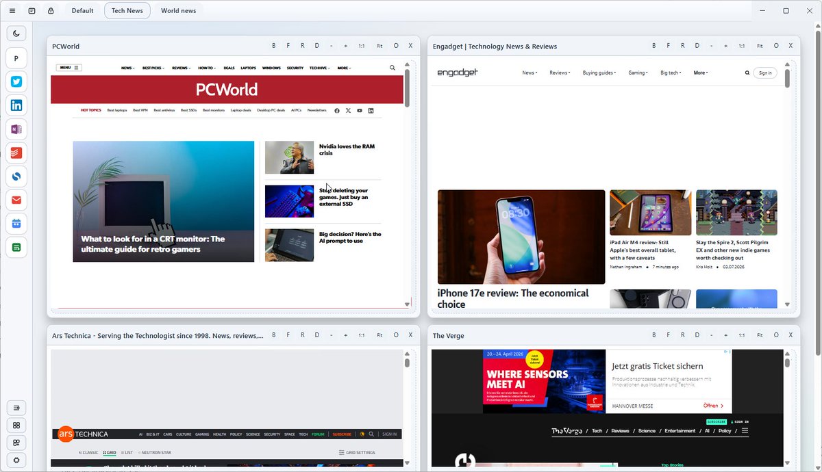
Task: Reset PCWorld panel zoom to 1:1
Action: (362, 46)
